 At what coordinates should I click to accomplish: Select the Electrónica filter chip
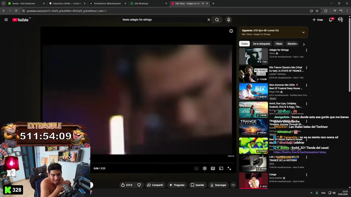pyautogui.click(x=293, y=44)
